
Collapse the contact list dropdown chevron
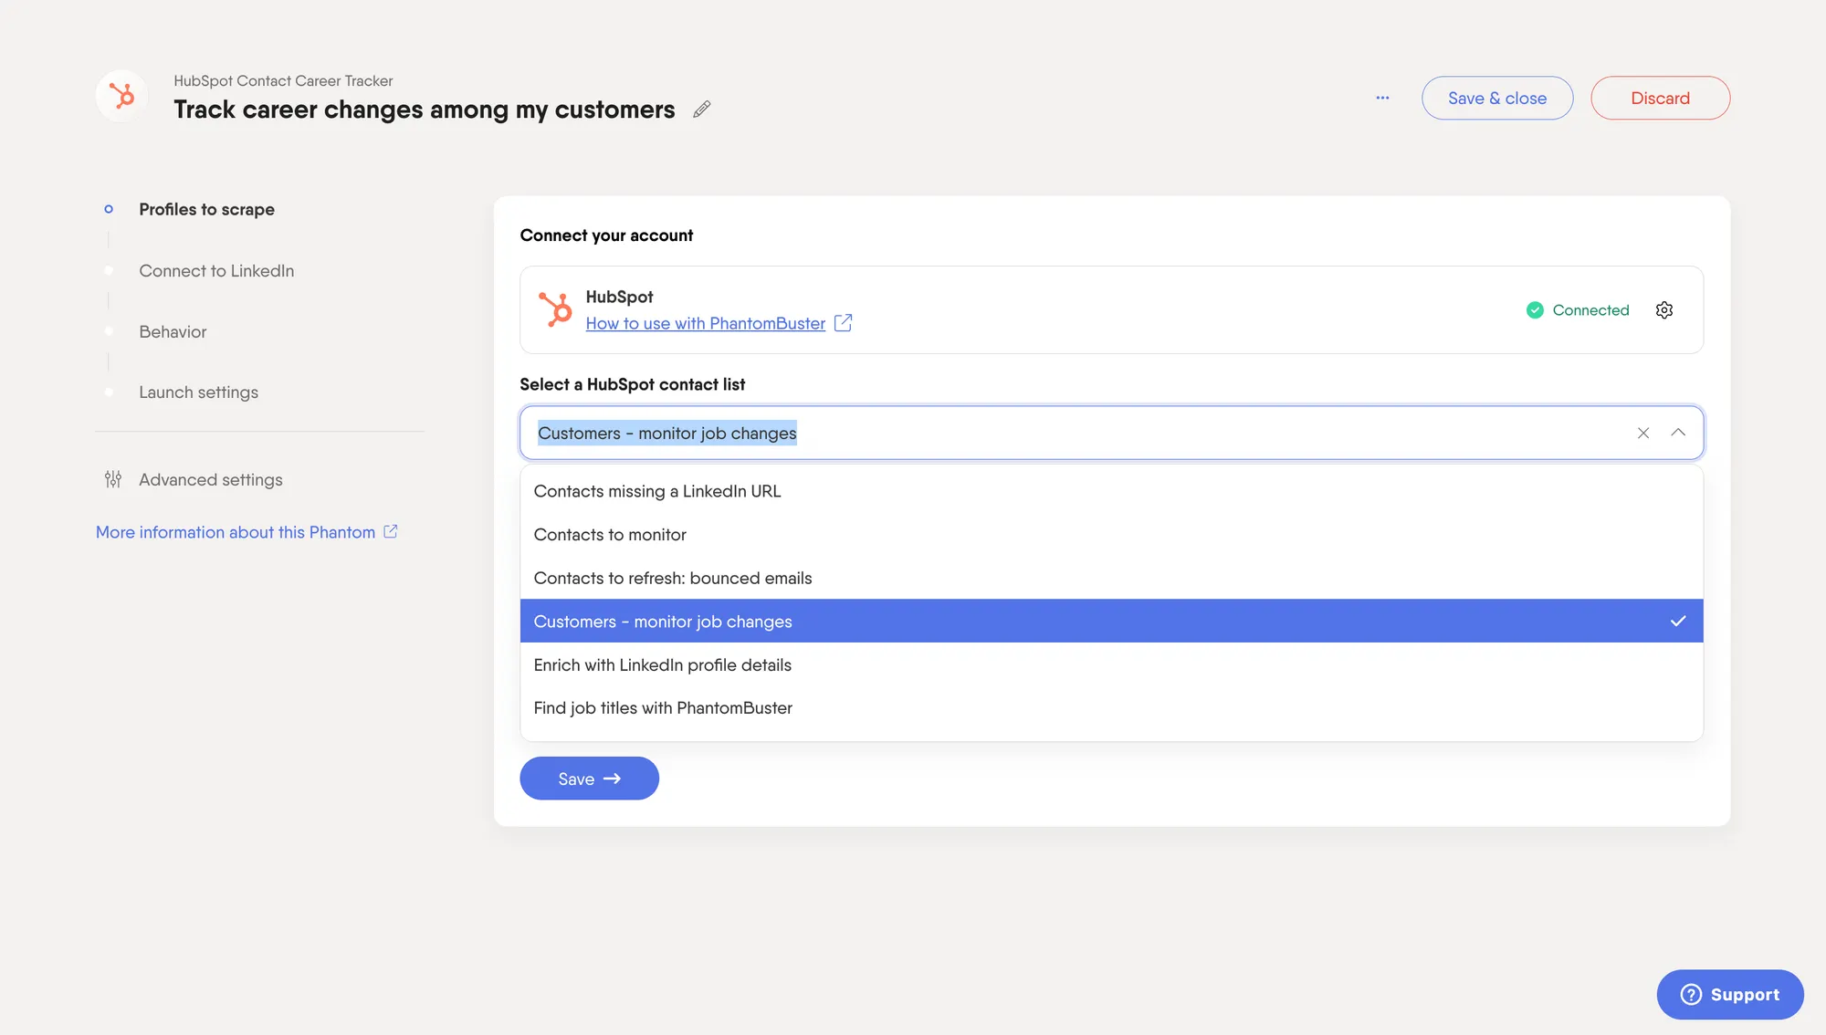[1678, 433]
